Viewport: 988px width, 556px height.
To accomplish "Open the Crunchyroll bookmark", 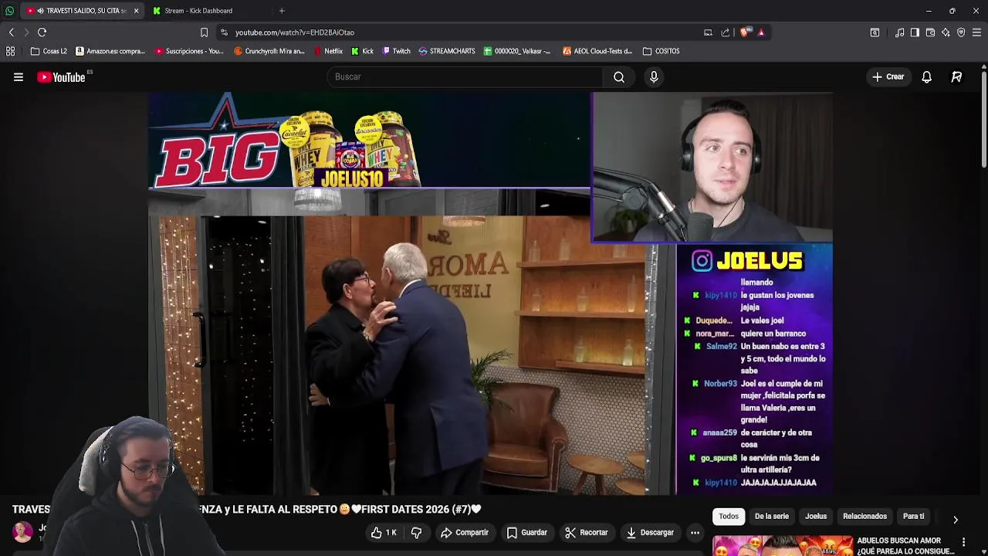I will [269, 51].
